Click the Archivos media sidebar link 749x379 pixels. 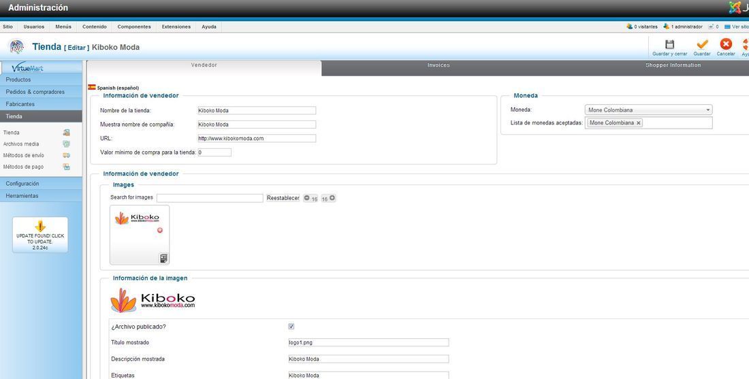[21, 144]
